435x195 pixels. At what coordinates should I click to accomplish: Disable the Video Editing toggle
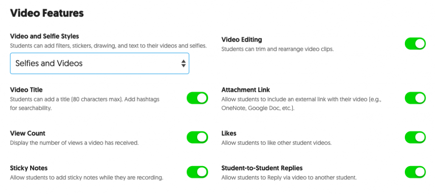pyautogui.click(x=415, y=44)
